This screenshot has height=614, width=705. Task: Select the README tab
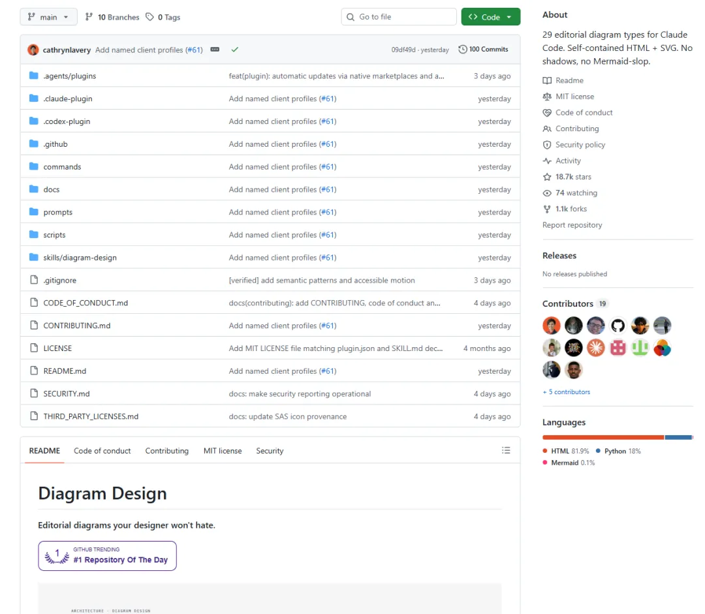click(44, 450)
